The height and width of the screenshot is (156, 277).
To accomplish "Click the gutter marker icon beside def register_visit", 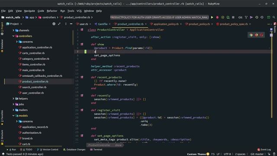I will 82,110.
